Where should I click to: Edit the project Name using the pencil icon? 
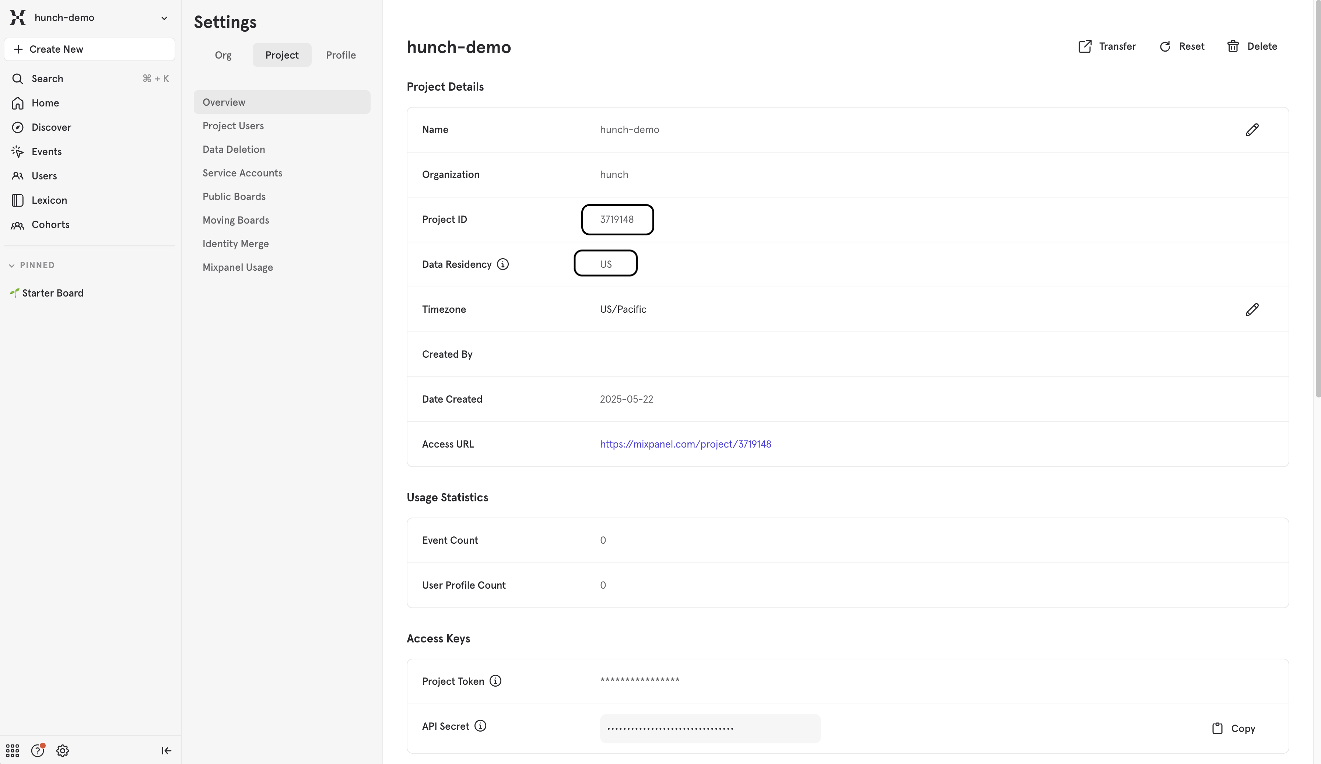coord(1252,130)
